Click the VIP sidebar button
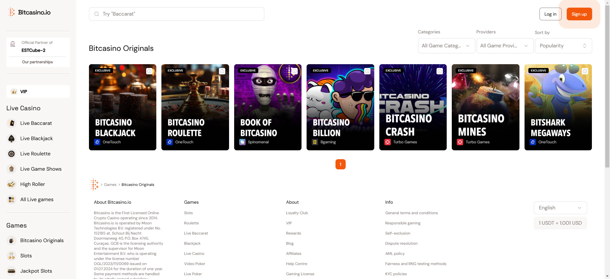 (x=38, y=92)
